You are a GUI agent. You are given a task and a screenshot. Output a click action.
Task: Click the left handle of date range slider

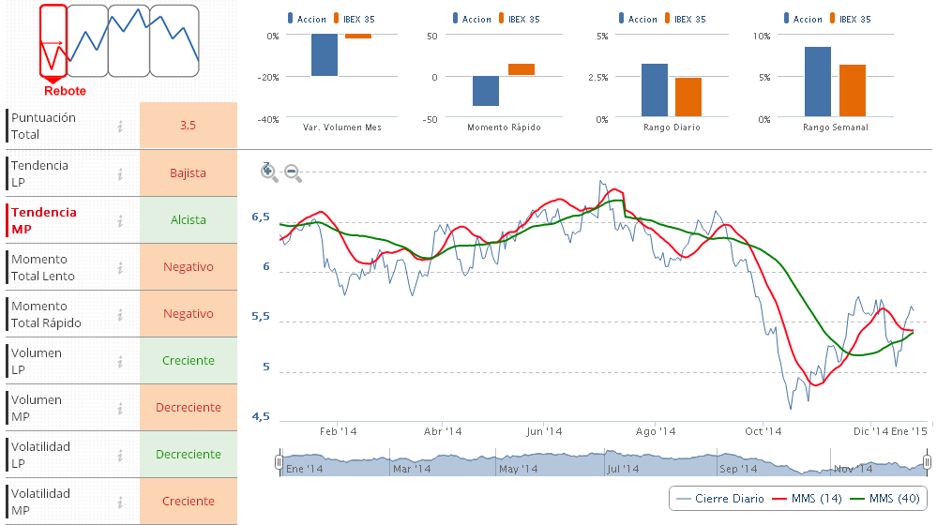coord(279,462)
